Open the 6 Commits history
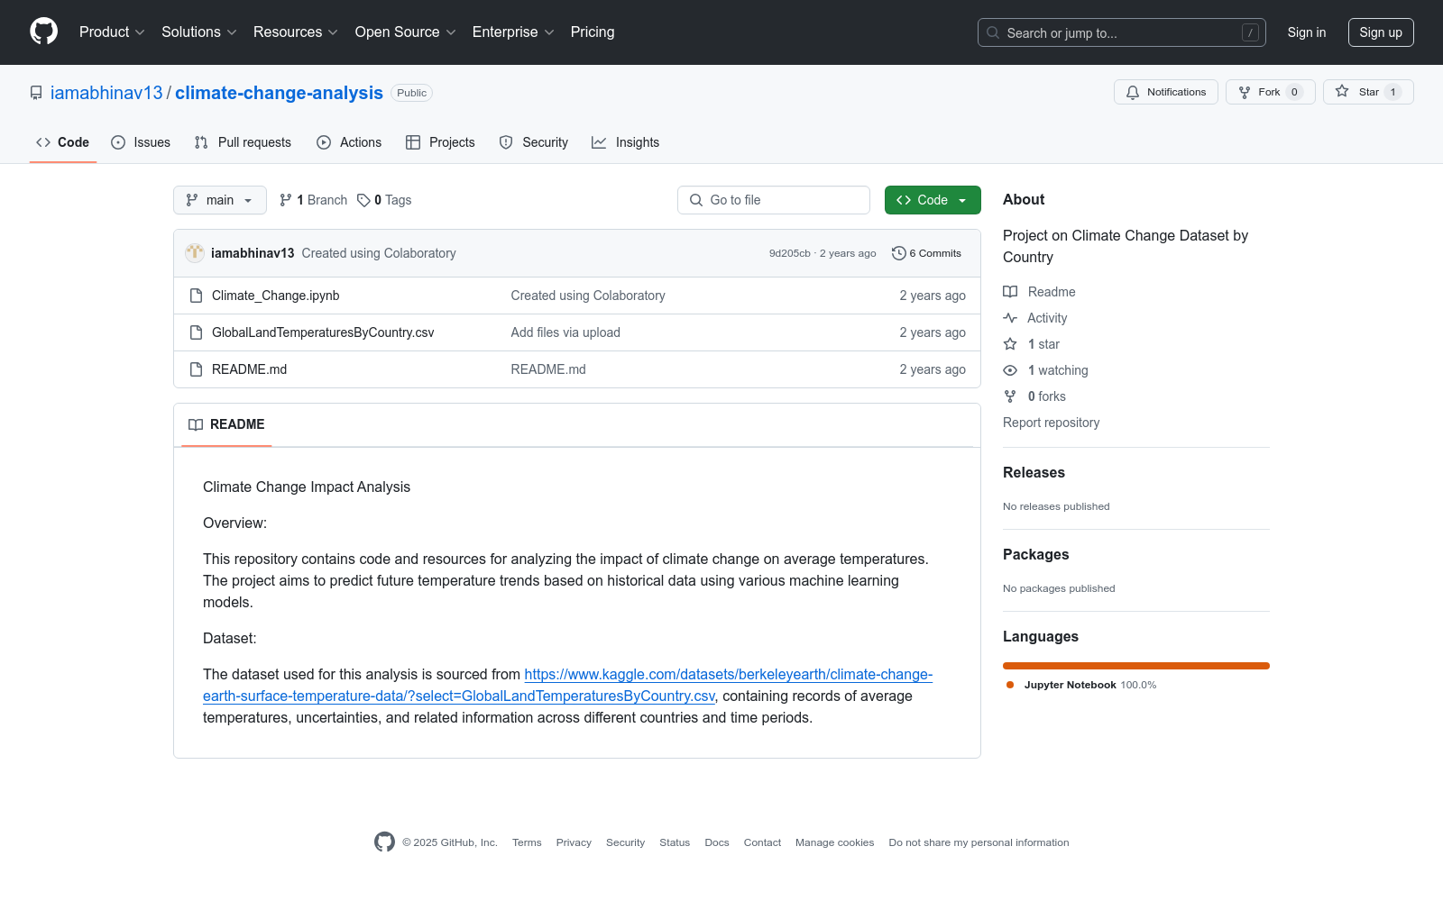 point(926,253)
